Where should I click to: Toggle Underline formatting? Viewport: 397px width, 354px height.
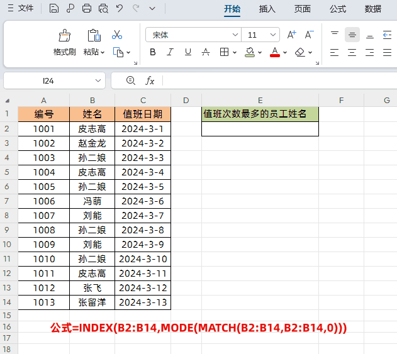click(x=188, y=52)
